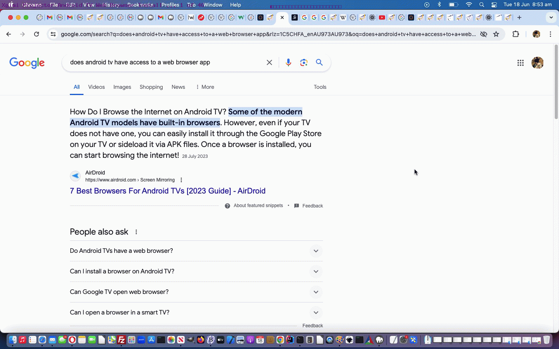Expand 'Can I install a browser on Android TV?'

coord(196,271)
